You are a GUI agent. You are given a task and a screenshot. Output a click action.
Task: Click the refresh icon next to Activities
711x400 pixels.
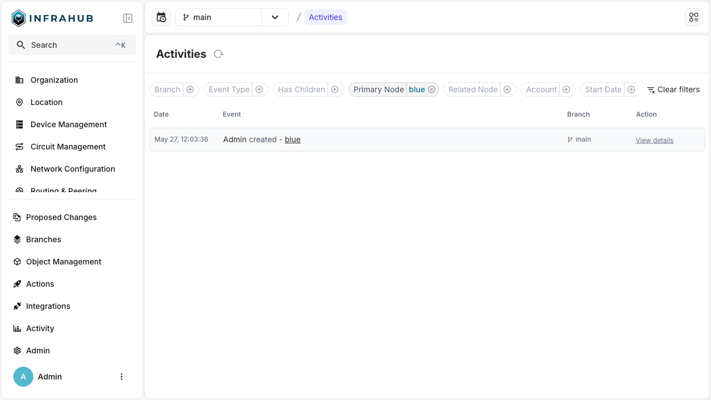point(218,54)
